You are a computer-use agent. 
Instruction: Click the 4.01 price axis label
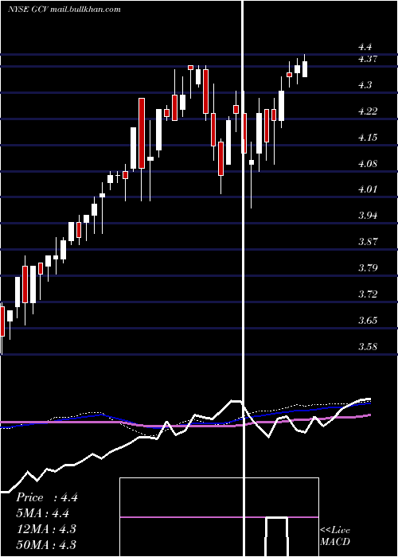pyautogui.click(x=368, y=189)
